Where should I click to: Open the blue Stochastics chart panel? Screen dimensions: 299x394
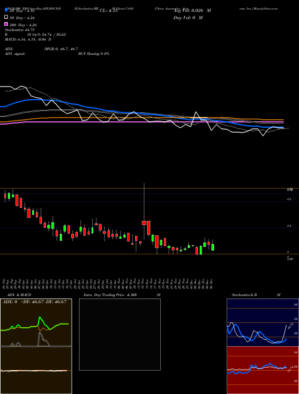click(263, 322)
